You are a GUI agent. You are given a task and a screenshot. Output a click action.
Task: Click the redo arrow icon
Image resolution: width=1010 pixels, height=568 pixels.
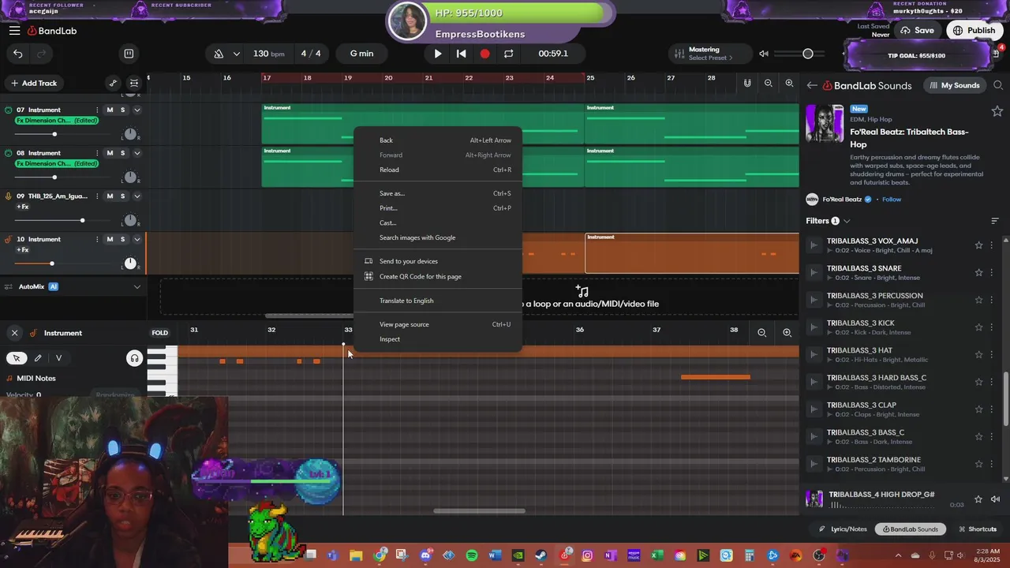click(42, 54)
